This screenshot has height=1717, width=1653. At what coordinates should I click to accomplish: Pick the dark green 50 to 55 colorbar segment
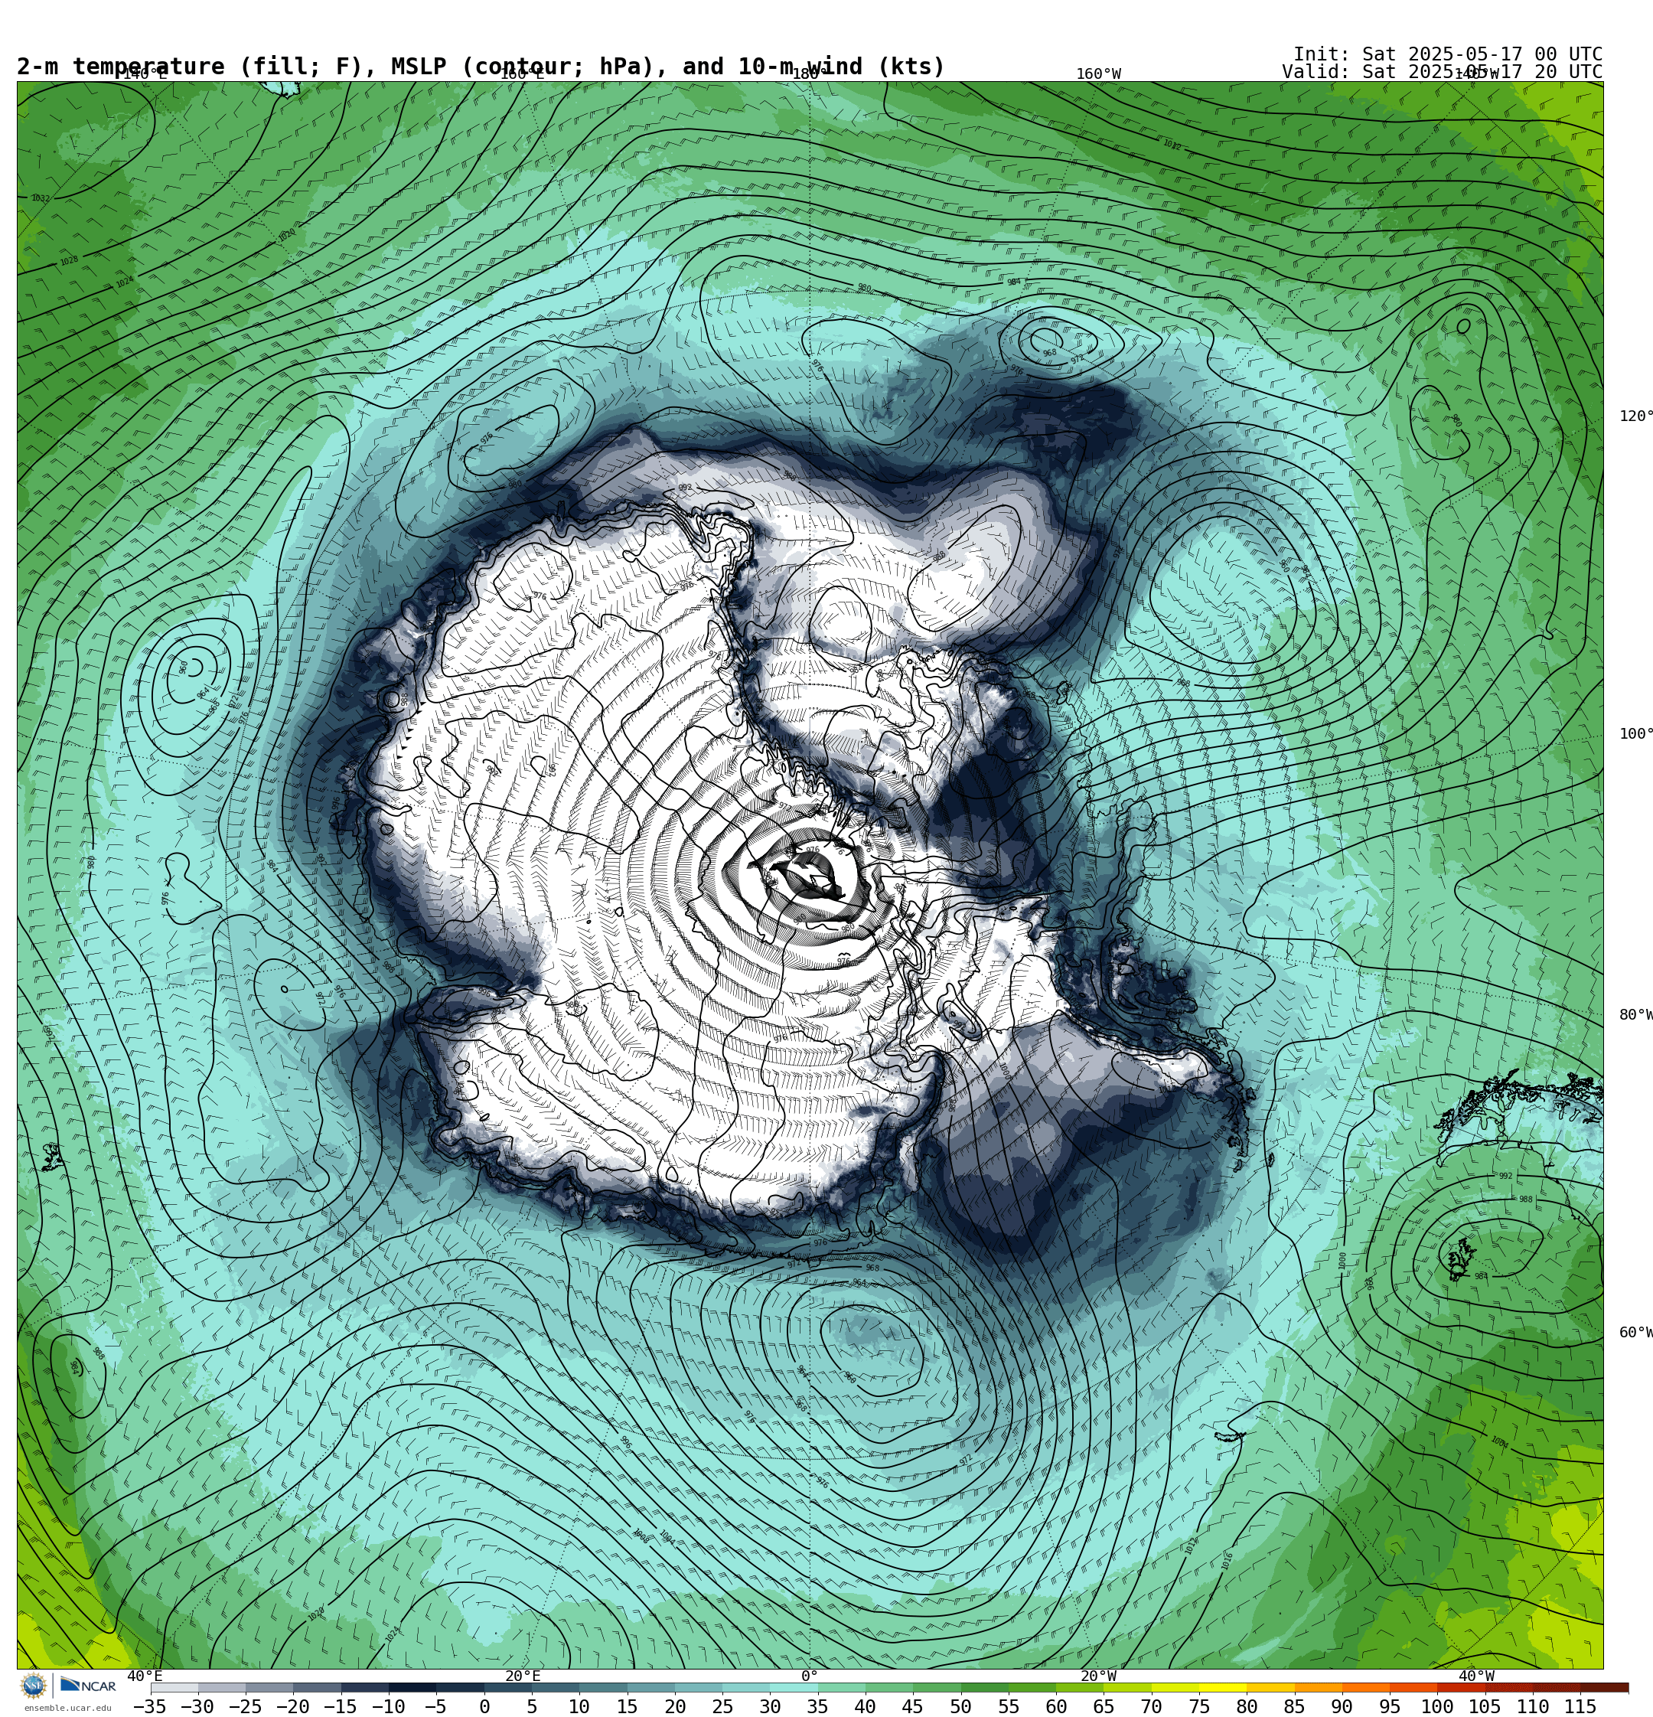[985, 1688]
